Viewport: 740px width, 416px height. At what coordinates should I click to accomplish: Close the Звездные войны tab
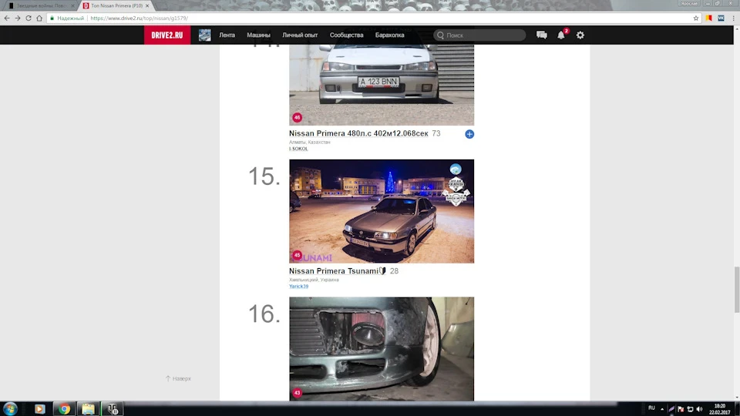point(72,5)
